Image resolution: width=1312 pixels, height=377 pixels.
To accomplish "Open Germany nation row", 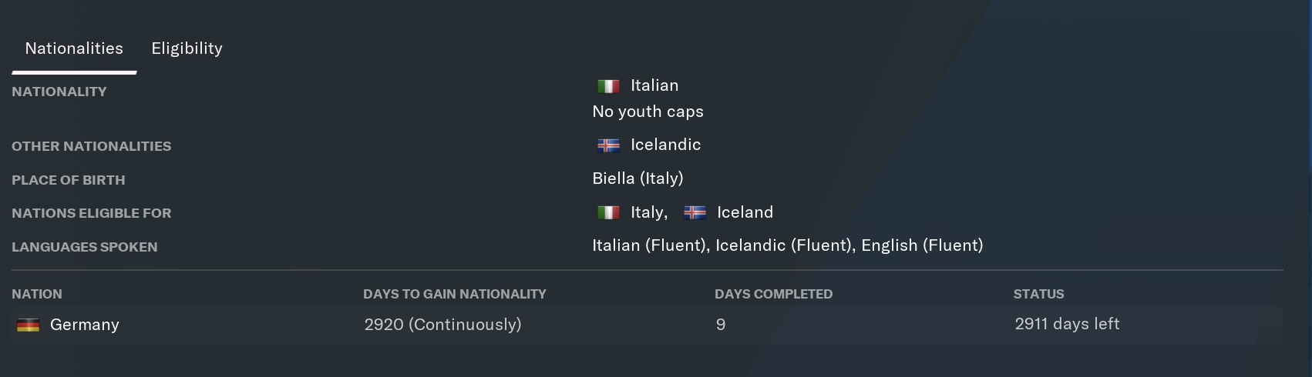I will 648,325.
